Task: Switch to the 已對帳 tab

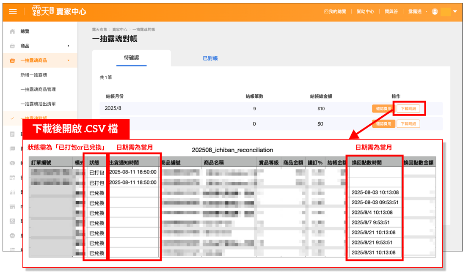Action: [210, 58]
